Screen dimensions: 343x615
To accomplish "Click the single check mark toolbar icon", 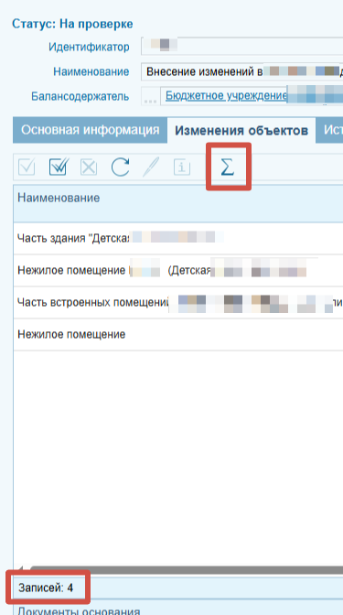I will pyautogui.click(x=27, y=167).
